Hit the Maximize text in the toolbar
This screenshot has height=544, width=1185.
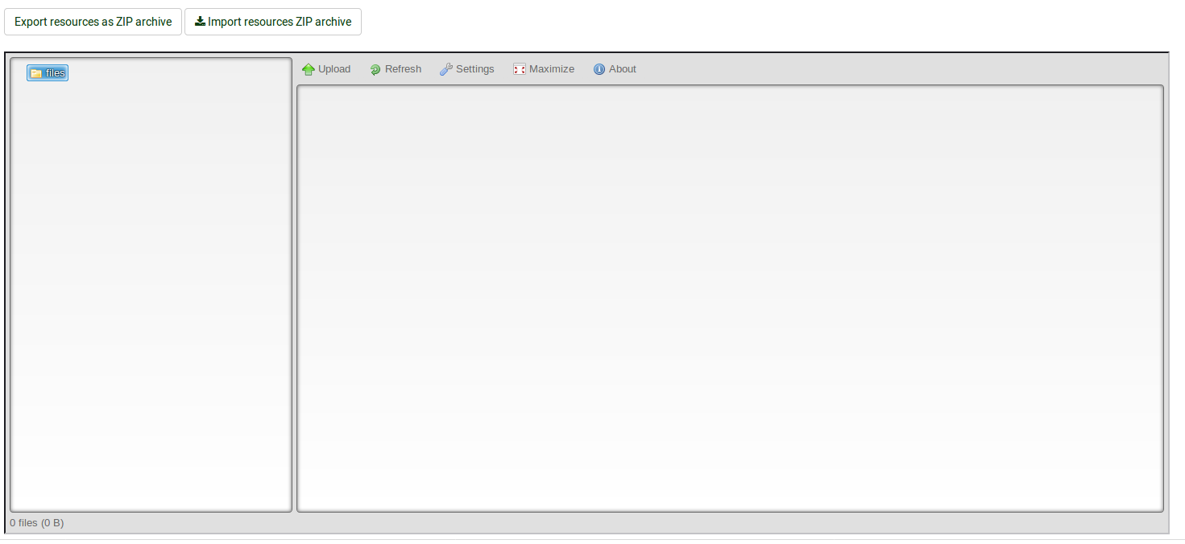click(552, 69)
